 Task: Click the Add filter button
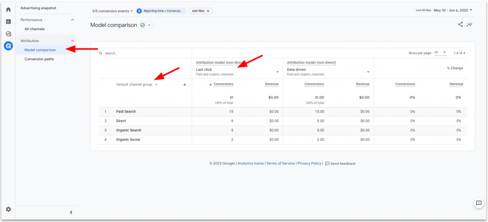201,10
